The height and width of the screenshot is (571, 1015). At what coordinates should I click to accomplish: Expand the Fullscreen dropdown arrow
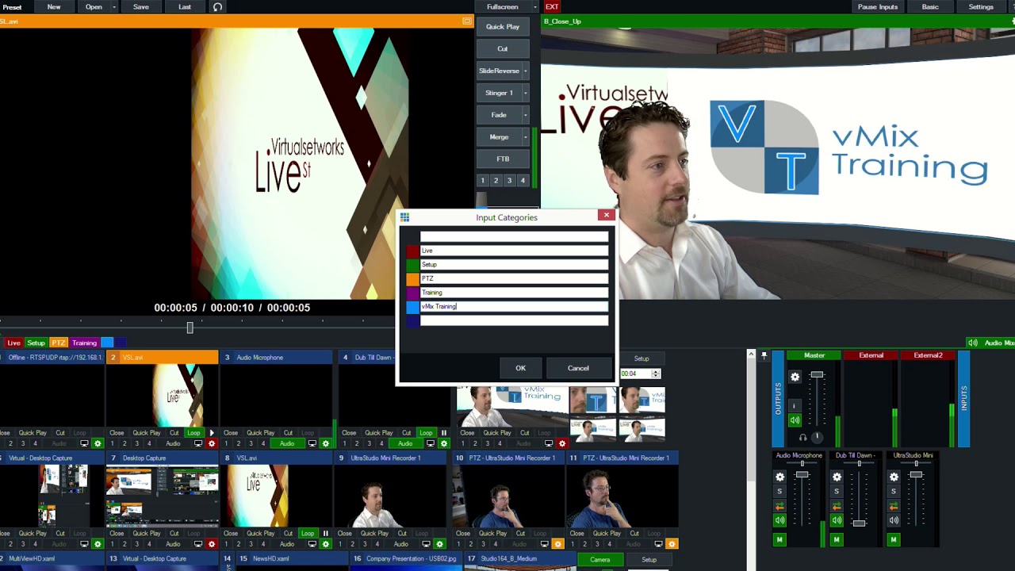click(534, 7)
